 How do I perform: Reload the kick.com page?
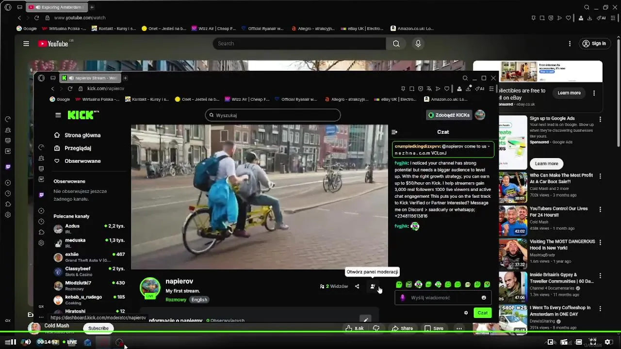point(70,89)
